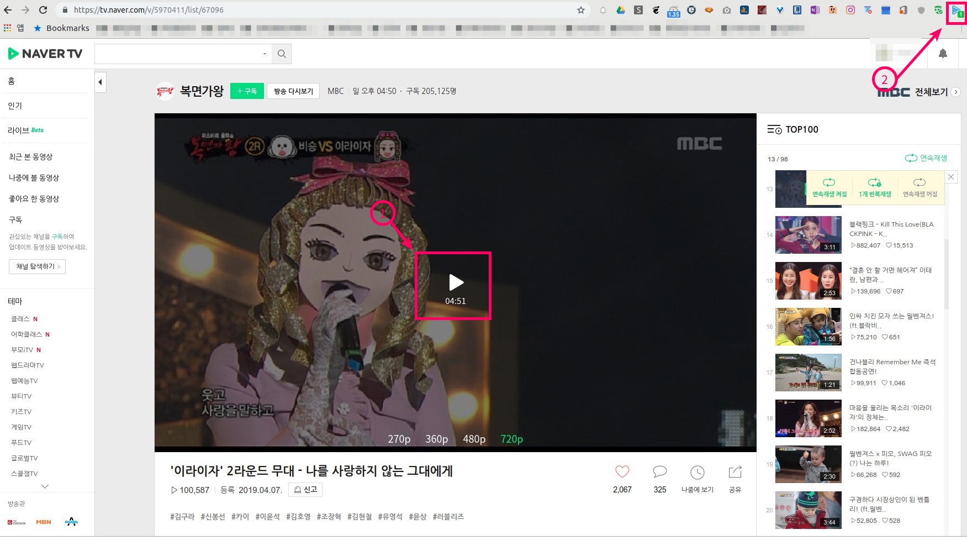Click the TOP100 playlist icon
Screen dimensions: 967x540
774,129
